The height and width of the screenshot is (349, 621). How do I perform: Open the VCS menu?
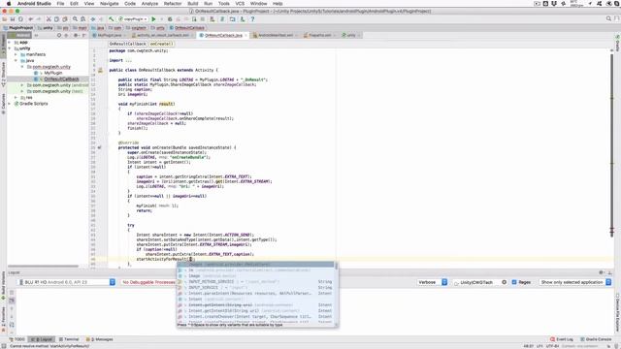point(240,4)
